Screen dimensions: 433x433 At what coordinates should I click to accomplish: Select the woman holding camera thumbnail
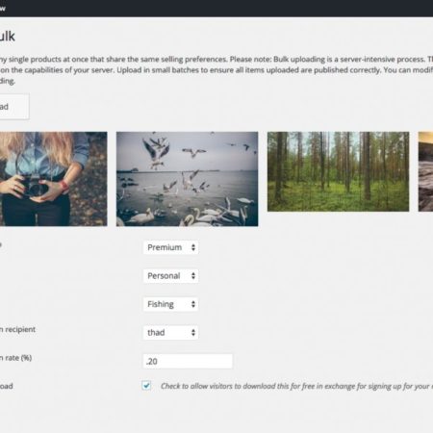coord(54,179)
